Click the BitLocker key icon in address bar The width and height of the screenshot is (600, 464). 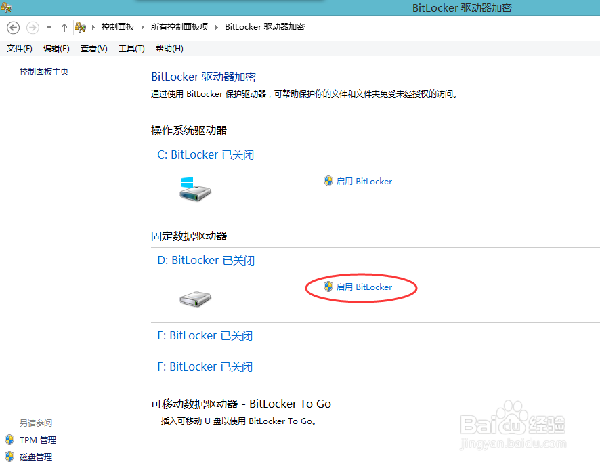[81, 27]
